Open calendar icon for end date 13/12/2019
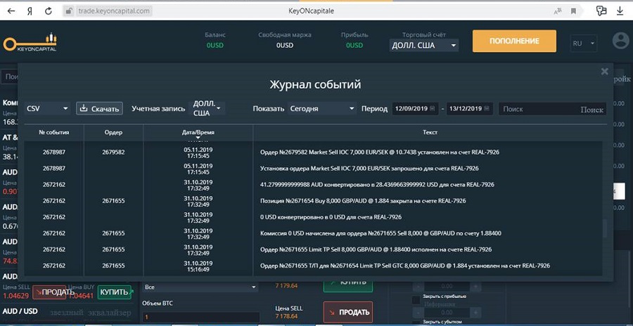Viewport: 633px width, 326px height. (487, 108)
